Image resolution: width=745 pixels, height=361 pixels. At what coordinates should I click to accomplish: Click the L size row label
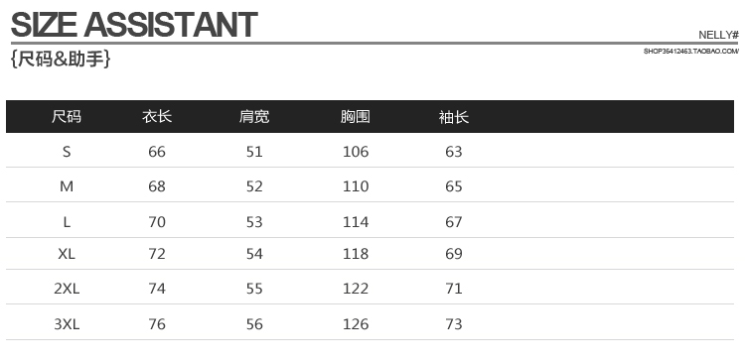coord(67,221)
